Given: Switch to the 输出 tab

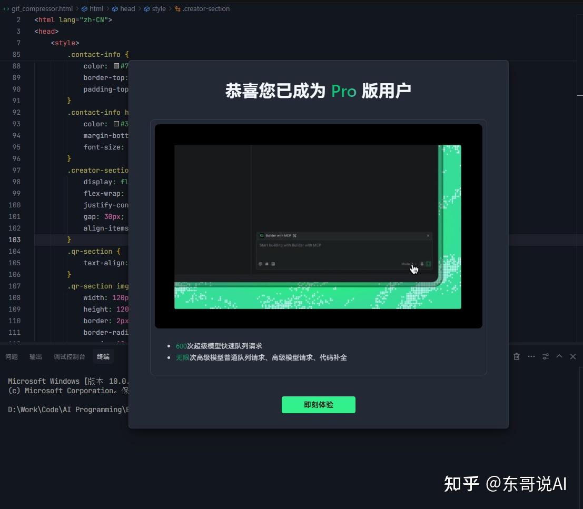Looking at the screenshot, I should tap(35, 356).
